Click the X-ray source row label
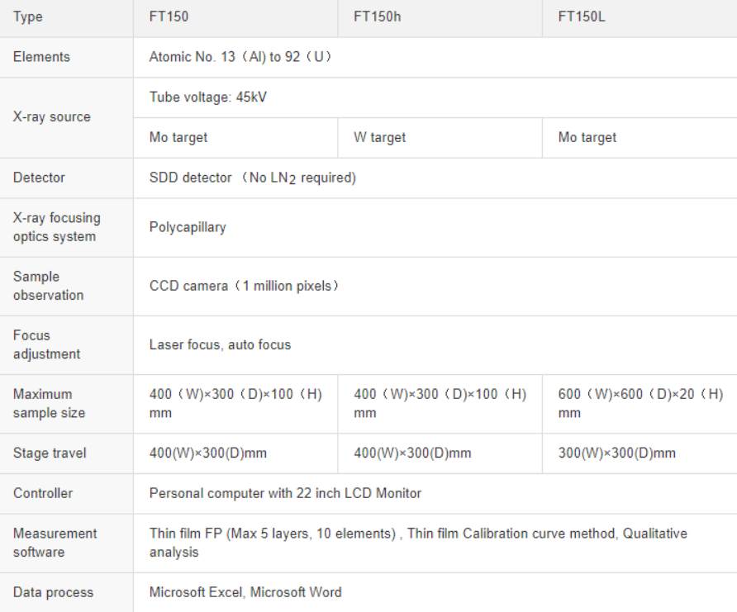This screenshot has width=737, height=612. 51,117
